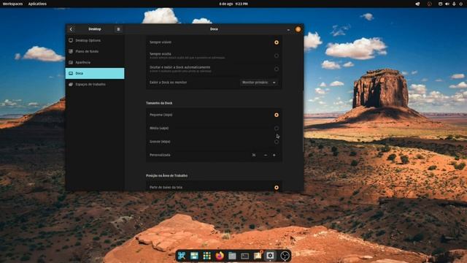Open the hamburger menu in settings header
The width and height of the screenshot is (467, 263).
click(118, 29)
